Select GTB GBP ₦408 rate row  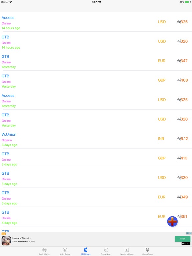point(96,80)
